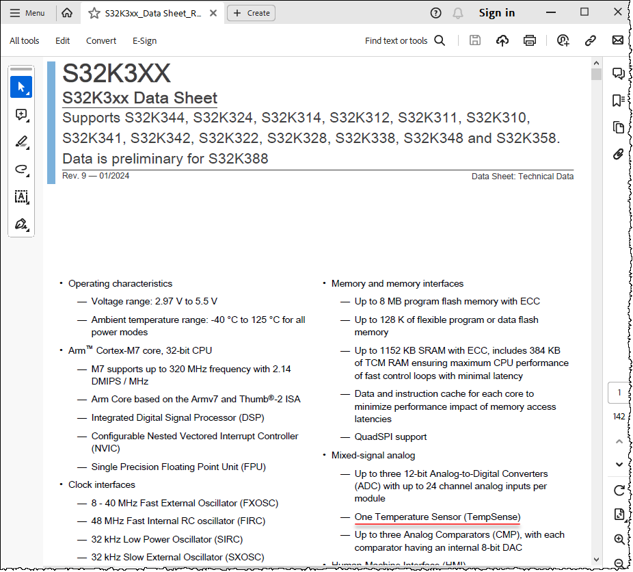The height and width of the screenshot is (572, 633).
Task: Show the page thumbnails panel
Action: coord(618,127)
